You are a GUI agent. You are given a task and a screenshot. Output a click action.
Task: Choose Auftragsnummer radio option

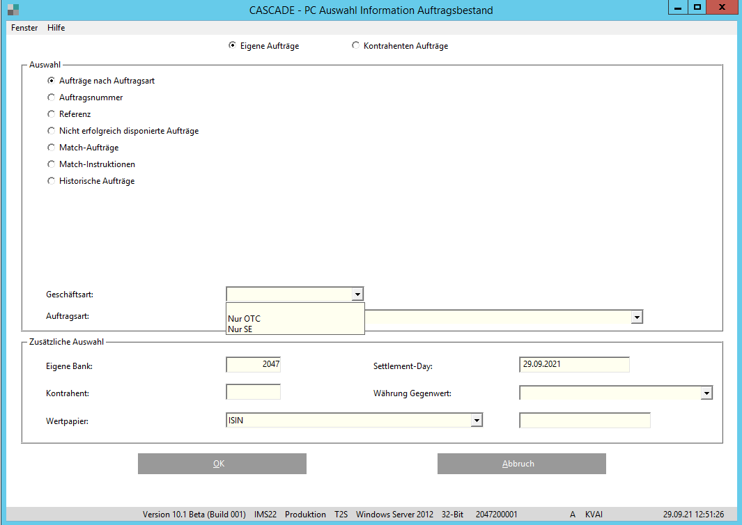tap(51, 97)
